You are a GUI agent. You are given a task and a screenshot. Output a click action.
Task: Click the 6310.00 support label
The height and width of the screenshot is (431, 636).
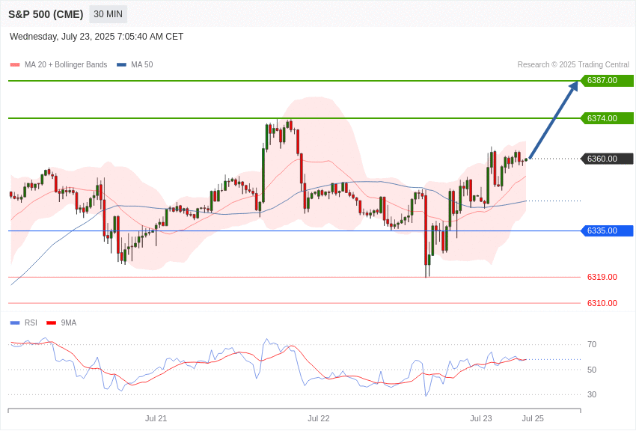tap(602, 303)
